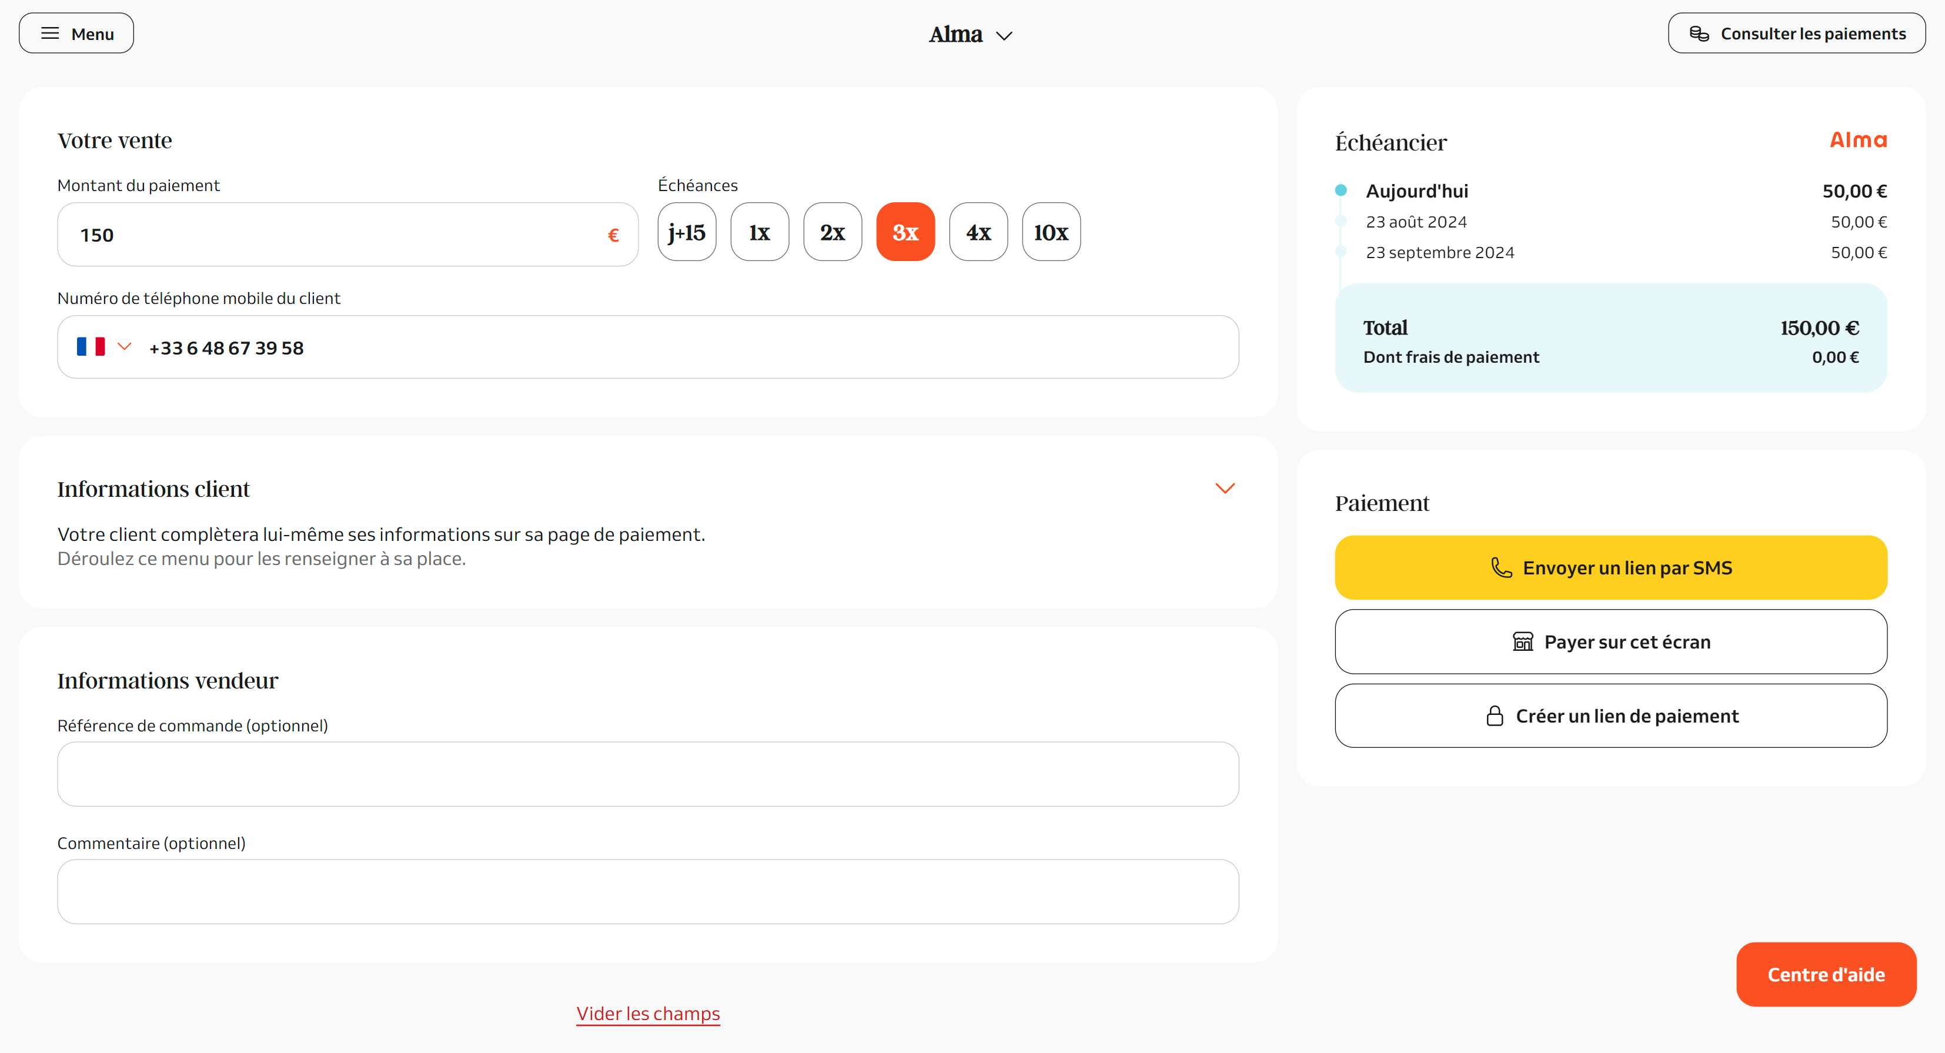
Task: Click the hamburger menu icon
Action: pos(49,32)
